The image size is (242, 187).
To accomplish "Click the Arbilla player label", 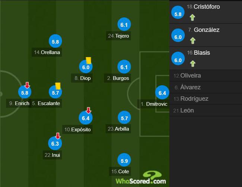I will (x=118, y=129).
